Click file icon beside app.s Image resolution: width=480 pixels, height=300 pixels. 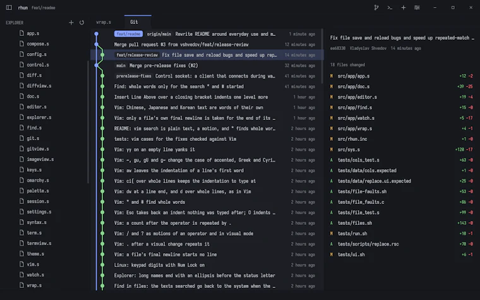click(21, 33)
